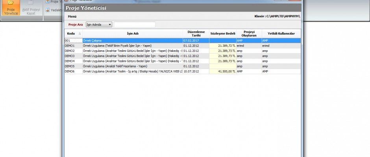
Task: Click the Düzenleme Tarihi column header
Action: pos(196,33)
